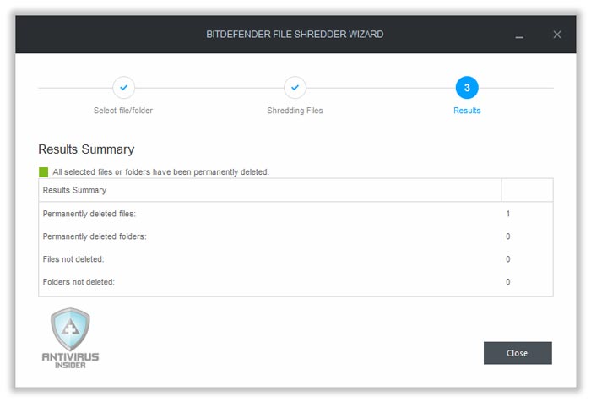Click the Folders not deleted row
This screenshot has width=591, height=402.
295,282
